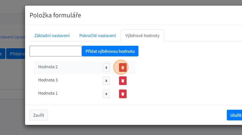242x135 pixels.
Task: Open the Pokročilé nastavení tab
Action: (98, 36)
